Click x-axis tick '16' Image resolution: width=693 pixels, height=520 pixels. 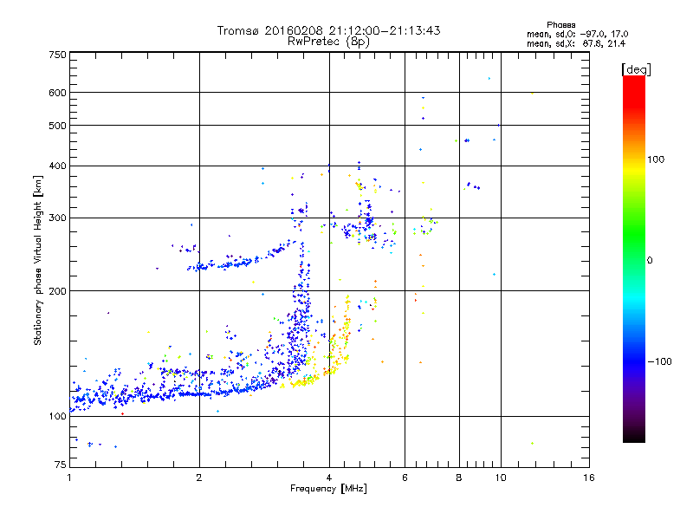tap(589, 478)
